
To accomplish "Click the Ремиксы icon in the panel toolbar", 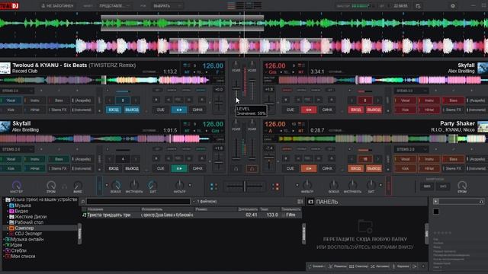I will pos(330,266).
